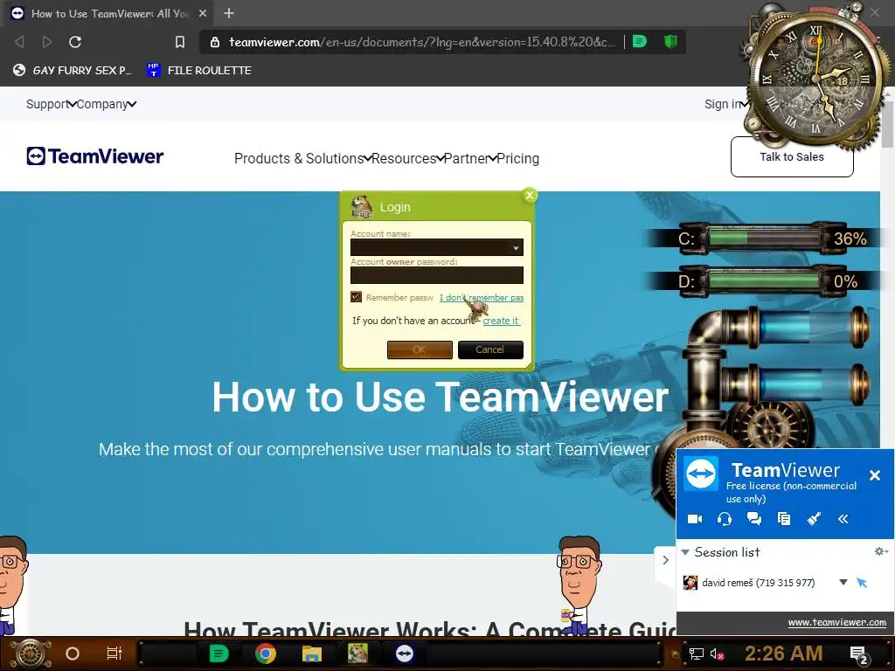Screen dimensions: 895x671
Task: Open Account name dropdown in Login
Action: (516, 247)
